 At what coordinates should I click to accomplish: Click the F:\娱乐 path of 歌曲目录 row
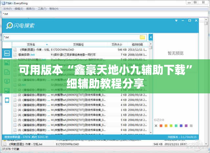pyautogui.click(x=73, y=55)
